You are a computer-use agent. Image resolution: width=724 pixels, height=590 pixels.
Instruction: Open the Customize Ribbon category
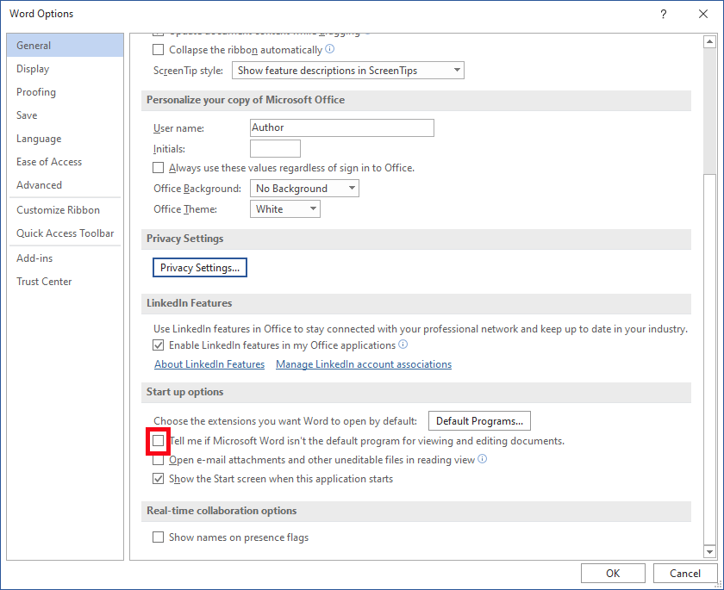[58, 210]
